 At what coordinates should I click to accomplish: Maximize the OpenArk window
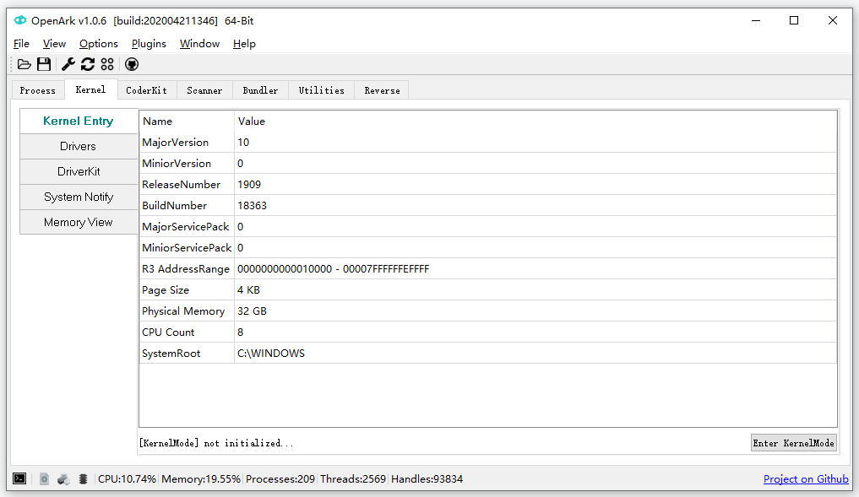point(794,20)
